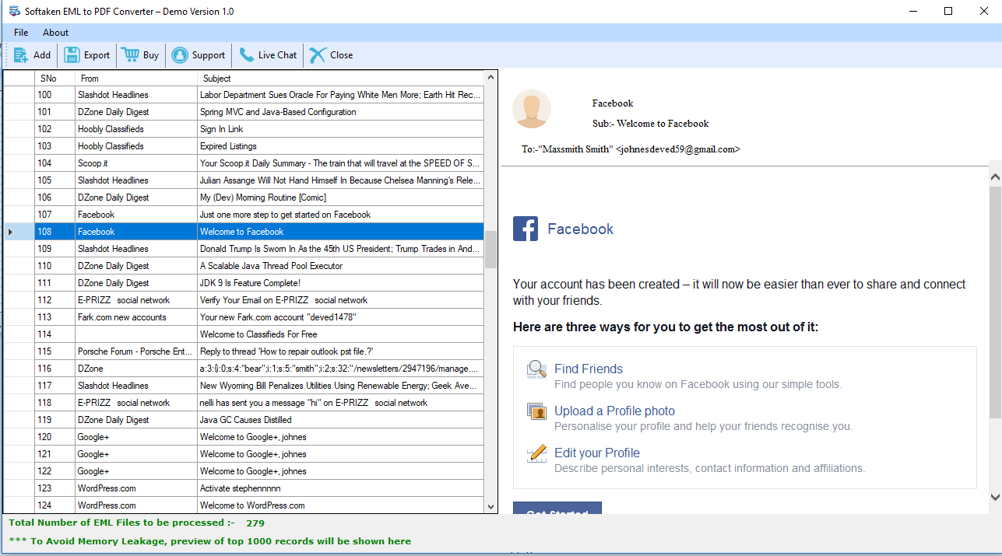Select 'A Scalable Java Thread Pool Executor' email

click(x=244, y=266)
